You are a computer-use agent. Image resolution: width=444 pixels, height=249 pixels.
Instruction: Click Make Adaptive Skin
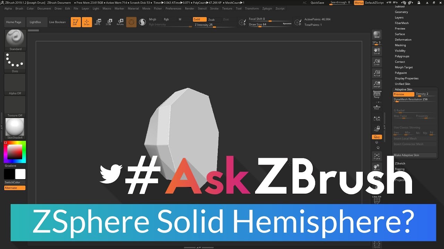pos(415,155)
